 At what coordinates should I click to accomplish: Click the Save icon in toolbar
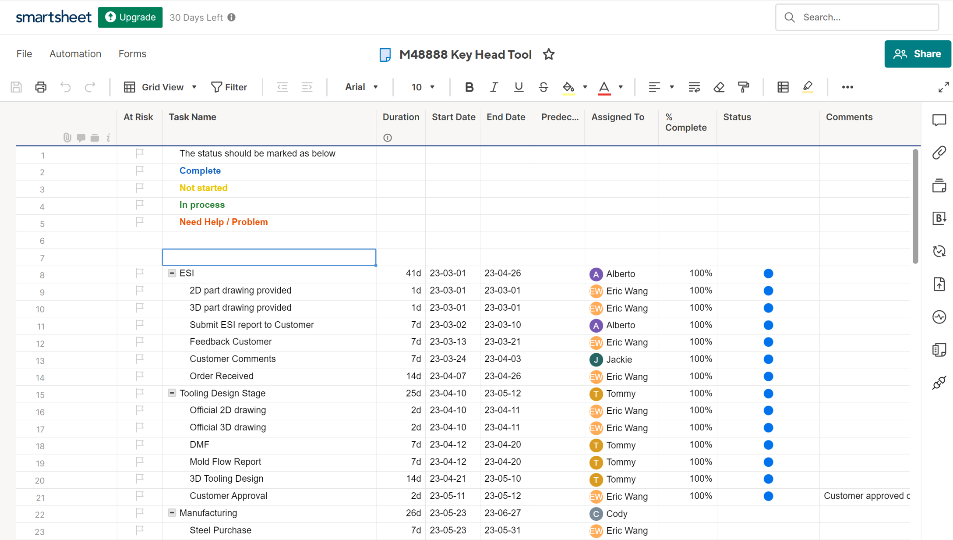[x=16, y=87]
